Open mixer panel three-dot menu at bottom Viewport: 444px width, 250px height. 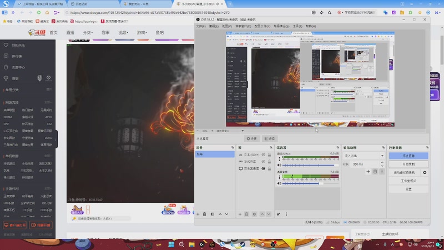click(x=286, y=214)
